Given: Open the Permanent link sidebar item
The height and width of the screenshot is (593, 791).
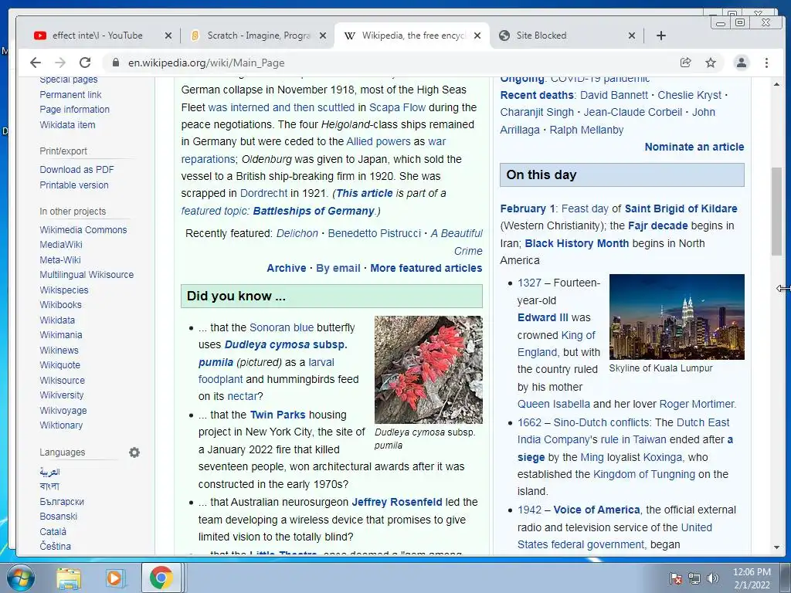Looking at the screenshot, I should pos(70,95).
